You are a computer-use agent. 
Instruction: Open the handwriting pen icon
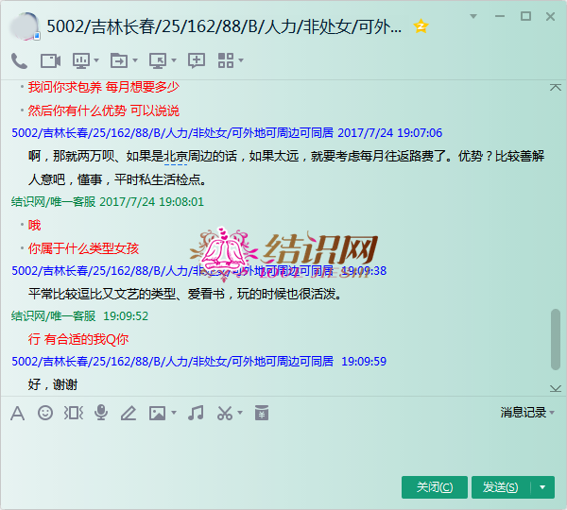129,413
